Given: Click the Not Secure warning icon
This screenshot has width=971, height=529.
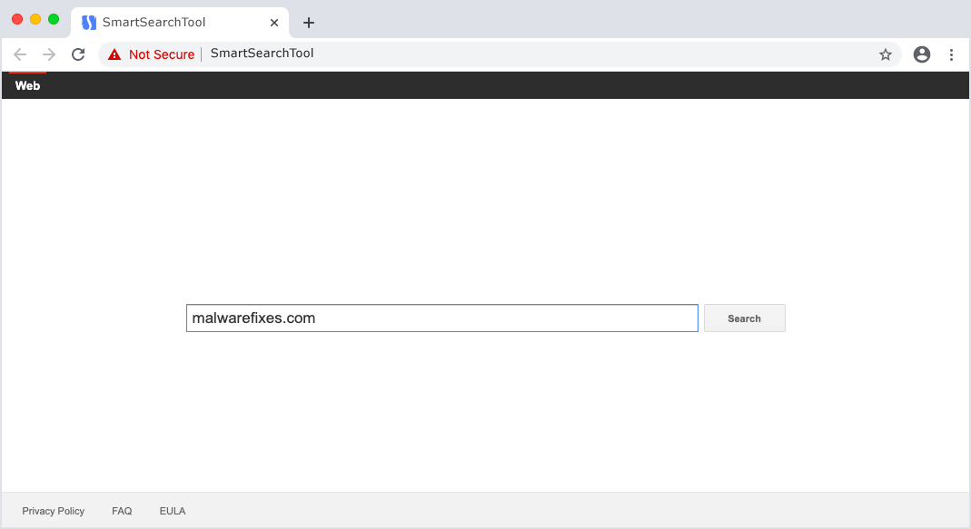Looking at the screenshot, I should click(x=114, y=54).
